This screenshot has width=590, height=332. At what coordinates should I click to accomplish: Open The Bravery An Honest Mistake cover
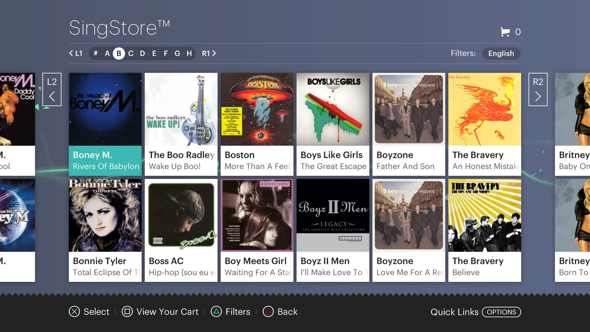point(485,109)
